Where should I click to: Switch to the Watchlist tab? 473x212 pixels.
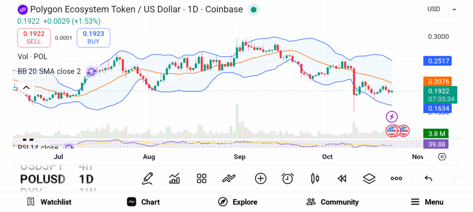tap(49, 202)
